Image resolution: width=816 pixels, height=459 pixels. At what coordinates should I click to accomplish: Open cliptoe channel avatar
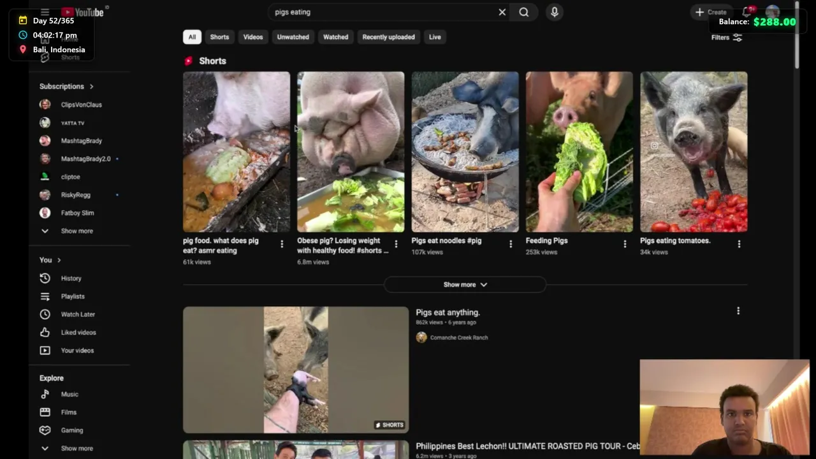coord(45,177)
